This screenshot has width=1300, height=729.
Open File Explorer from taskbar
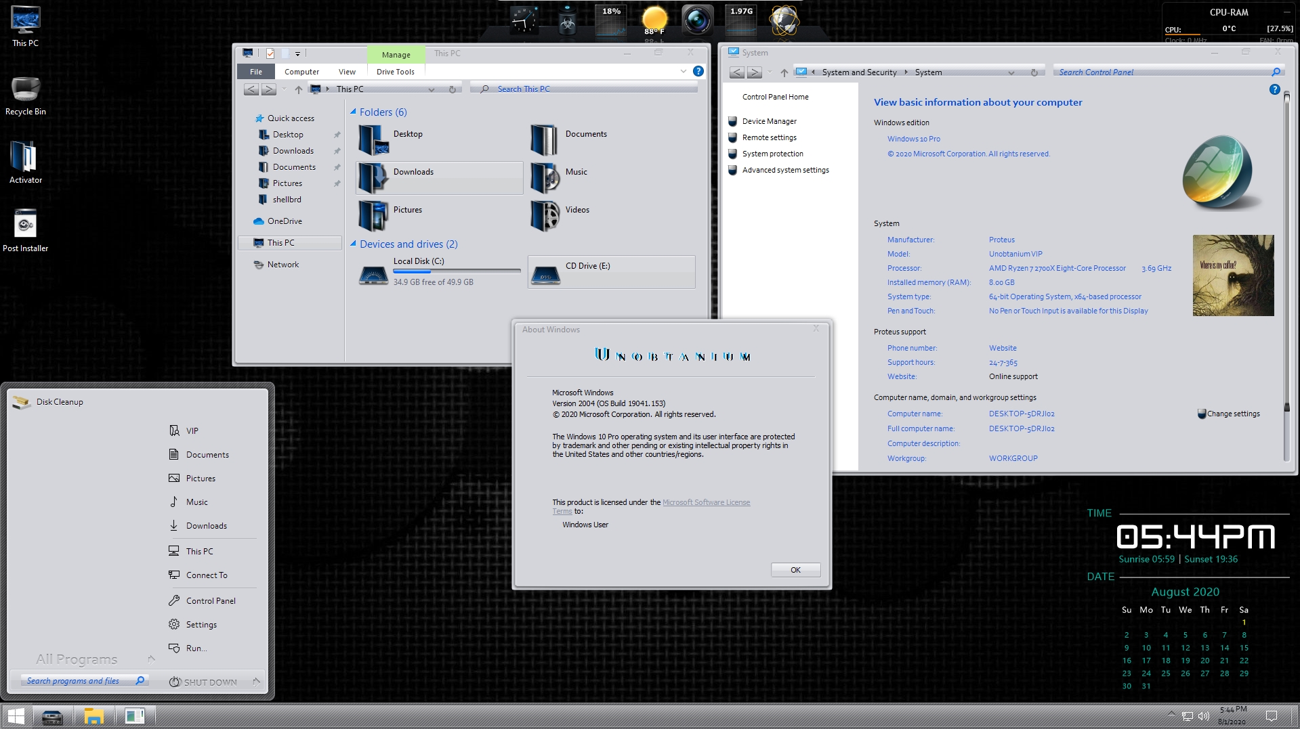pos(93,716)
